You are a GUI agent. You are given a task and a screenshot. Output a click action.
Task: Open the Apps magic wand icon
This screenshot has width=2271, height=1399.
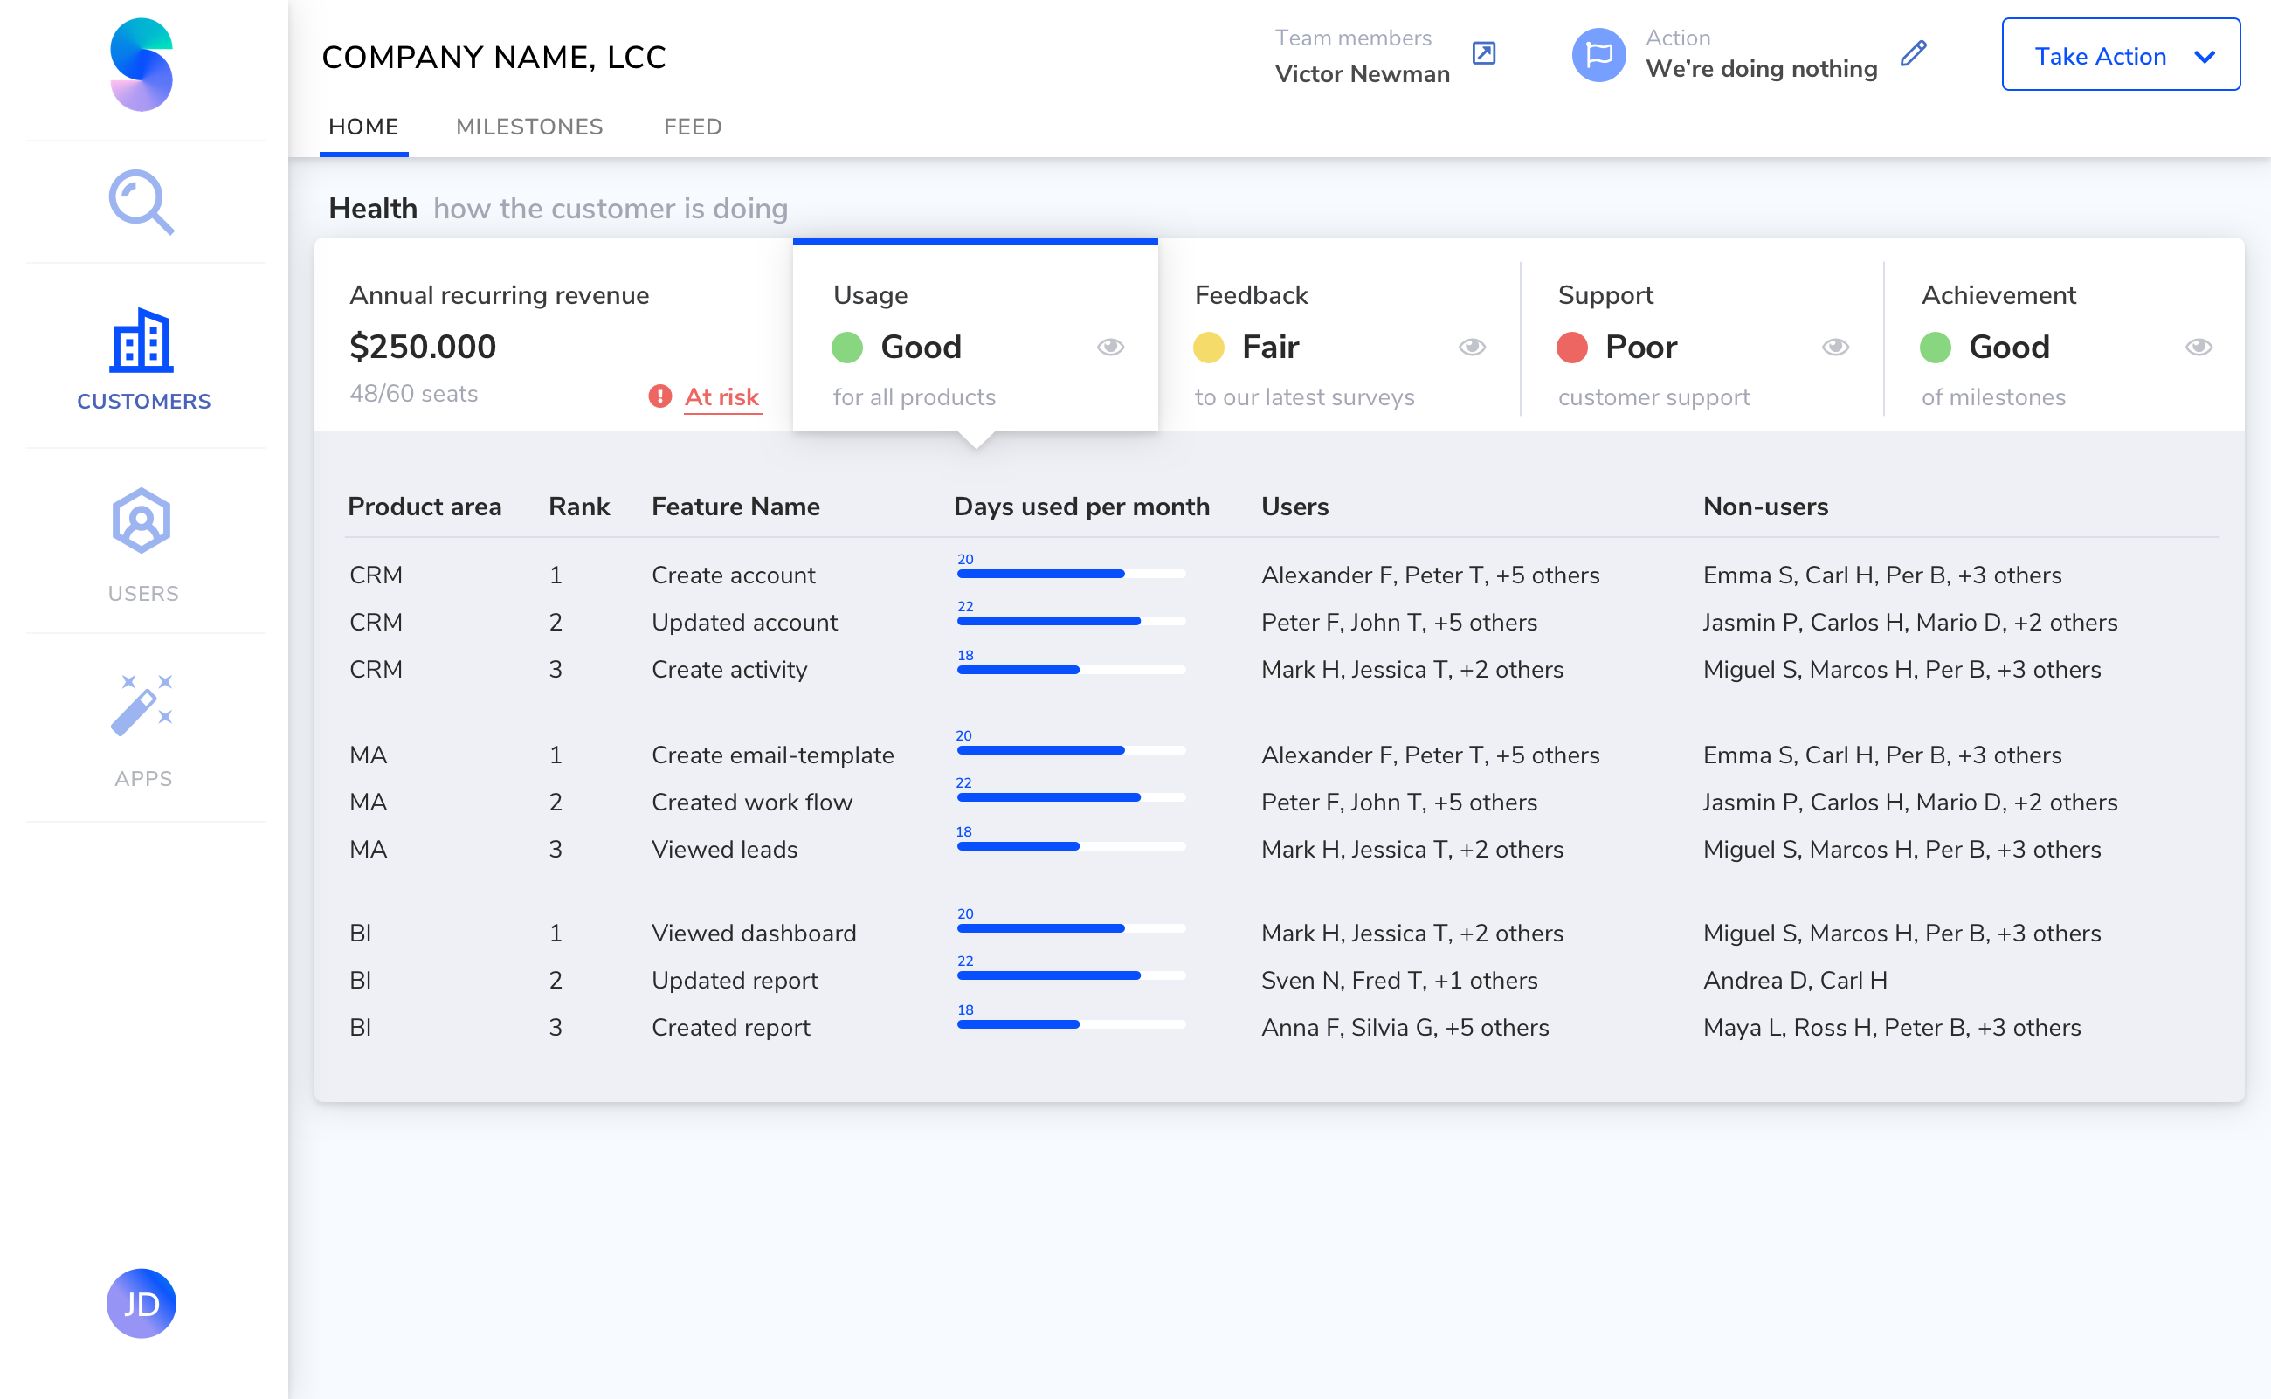tap(142, 705)
